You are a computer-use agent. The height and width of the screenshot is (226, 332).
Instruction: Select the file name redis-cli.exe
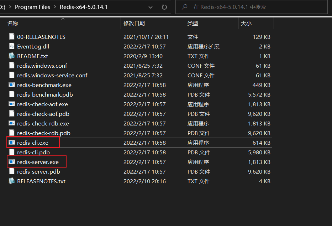click(33, 143)
